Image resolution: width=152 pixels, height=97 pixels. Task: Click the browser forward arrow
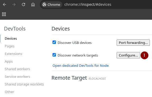coord(14,4)
